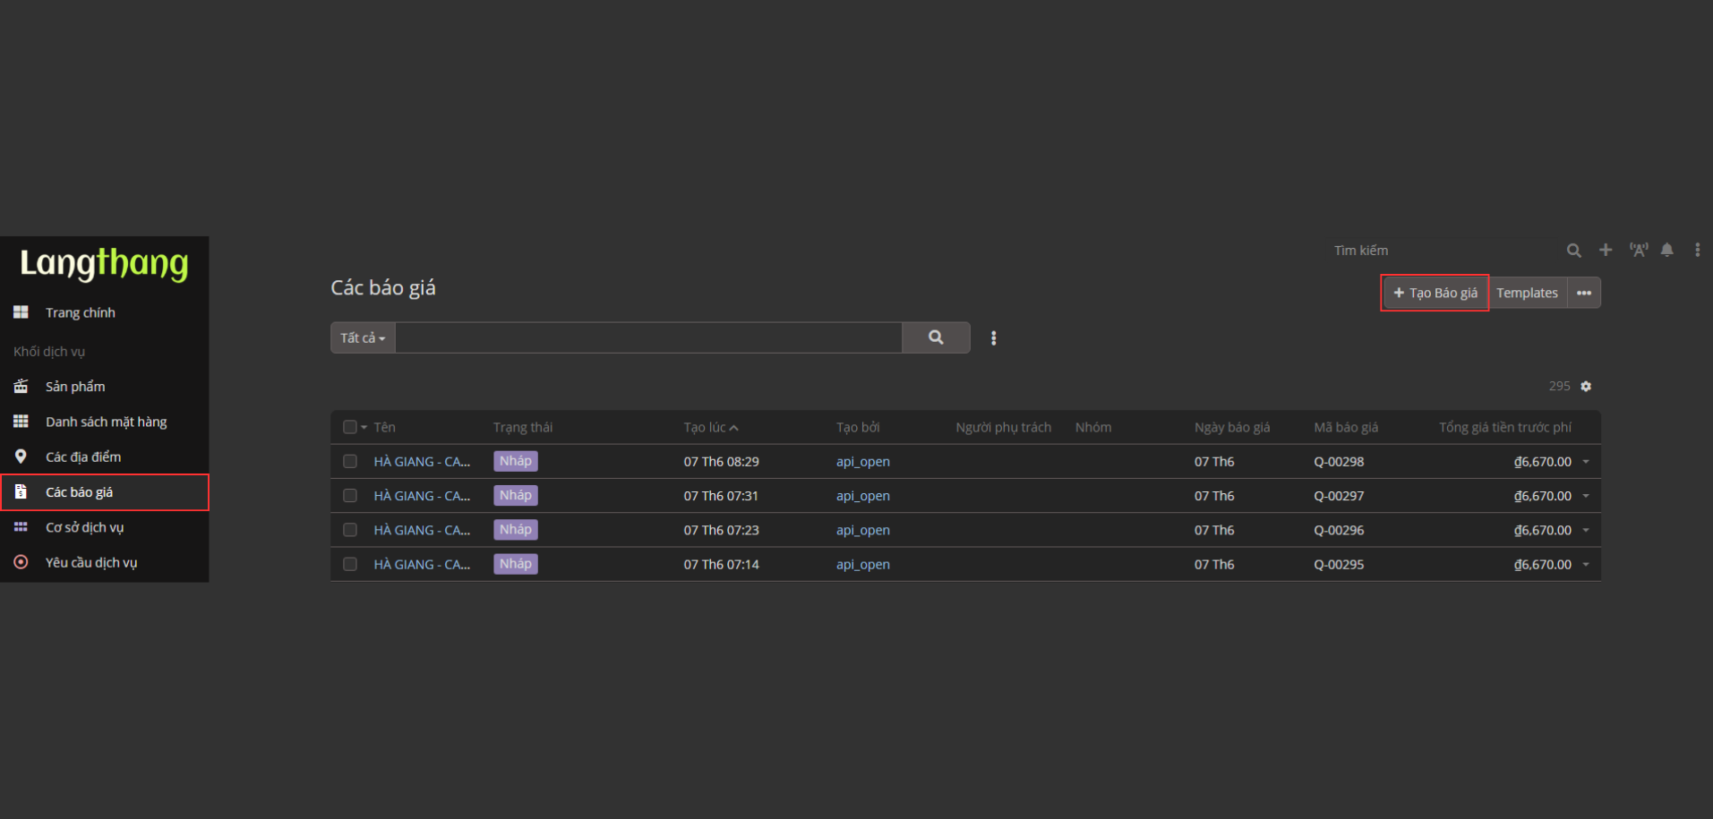
Task: Check the row checkbox for Q-00295
Action: [350, 565]
